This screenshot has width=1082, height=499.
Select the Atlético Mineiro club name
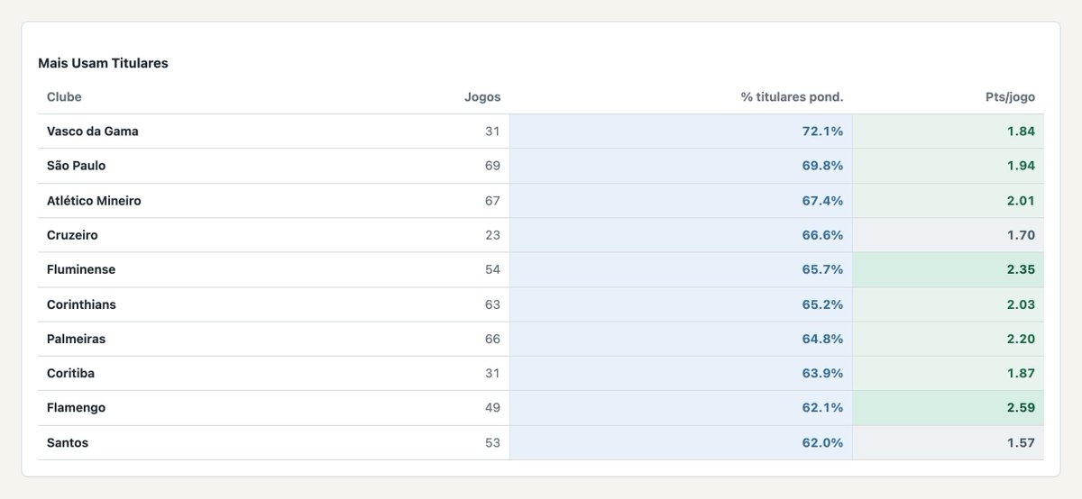tap(94, 200)
